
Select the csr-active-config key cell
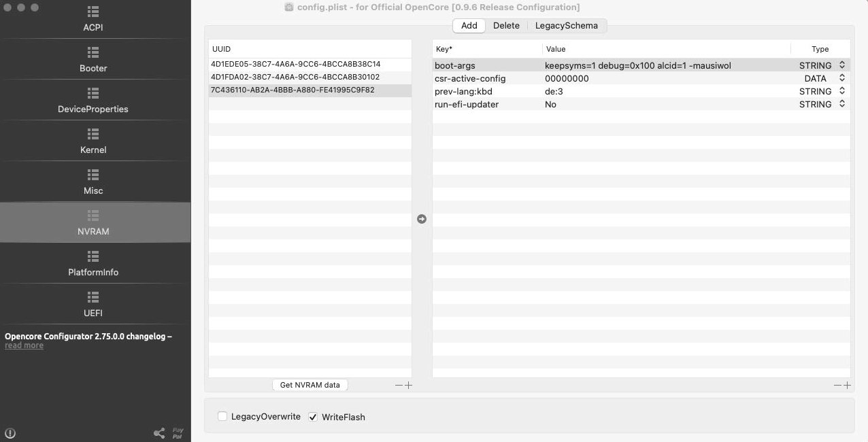[487, 78]
